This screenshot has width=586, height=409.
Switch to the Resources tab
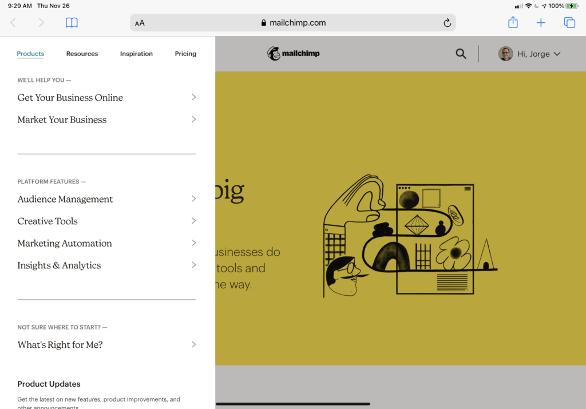coord(82,54)
